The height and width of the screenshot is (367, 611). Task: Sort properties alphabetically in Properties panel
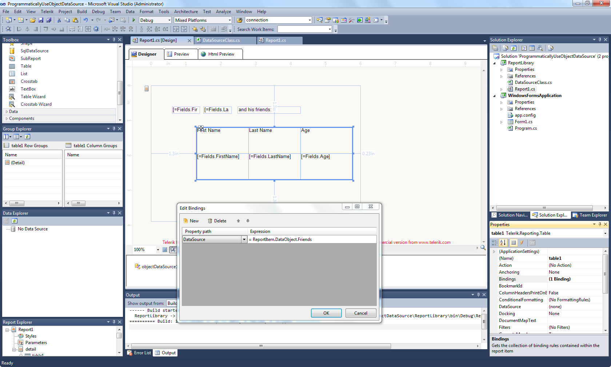click(503, 243)
